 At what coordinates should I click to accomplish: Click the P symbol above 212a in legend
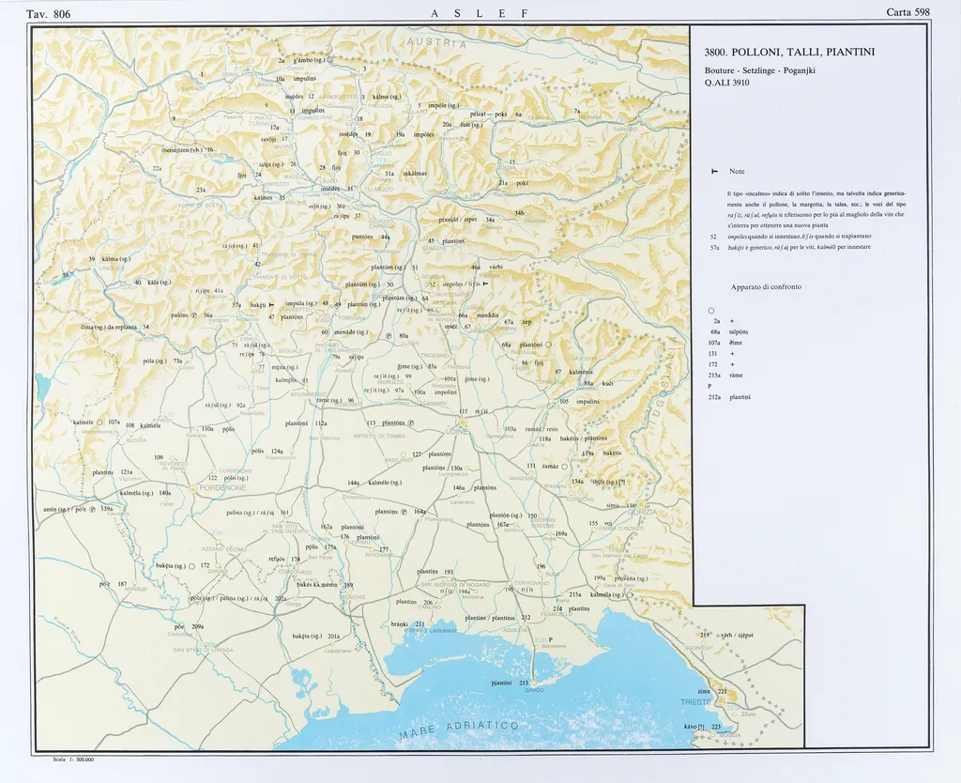710,386
